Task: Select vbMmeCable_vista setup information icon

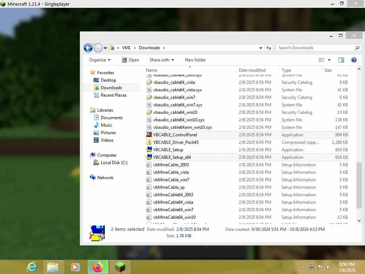Action: [149, 172]
